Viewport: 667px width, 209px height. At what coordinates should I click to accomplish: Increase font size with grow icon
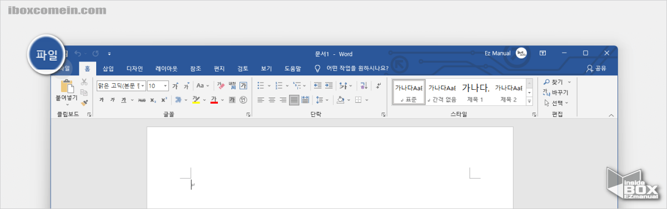coord(175,86)
